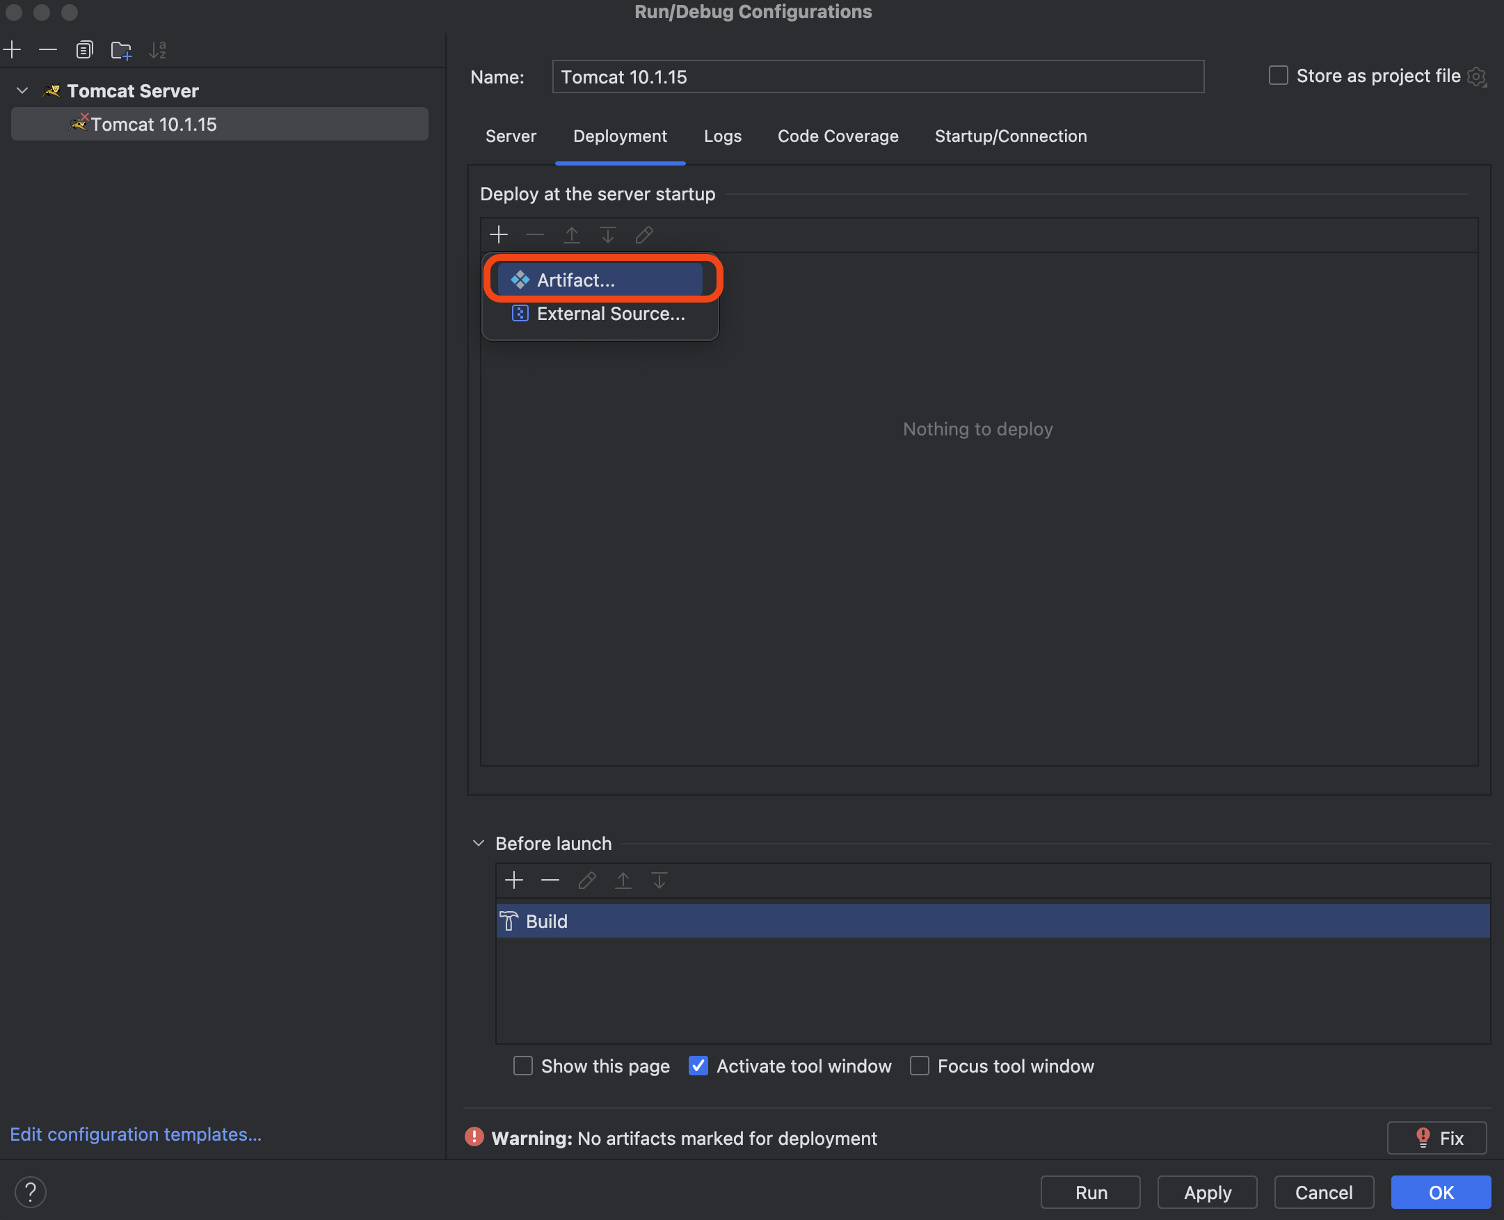The height and width of the screenshot is (1220, 1504).
Task: Uncheck Activate tool window checkbox
Action: (698, 1066)
